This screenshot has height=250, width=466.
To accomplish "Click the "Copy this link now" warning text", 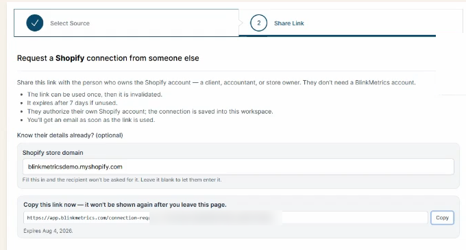I will coord(125,205).
